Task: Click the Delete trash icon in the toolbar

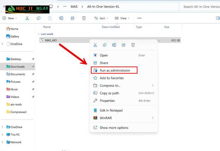Action: point(84,18)
